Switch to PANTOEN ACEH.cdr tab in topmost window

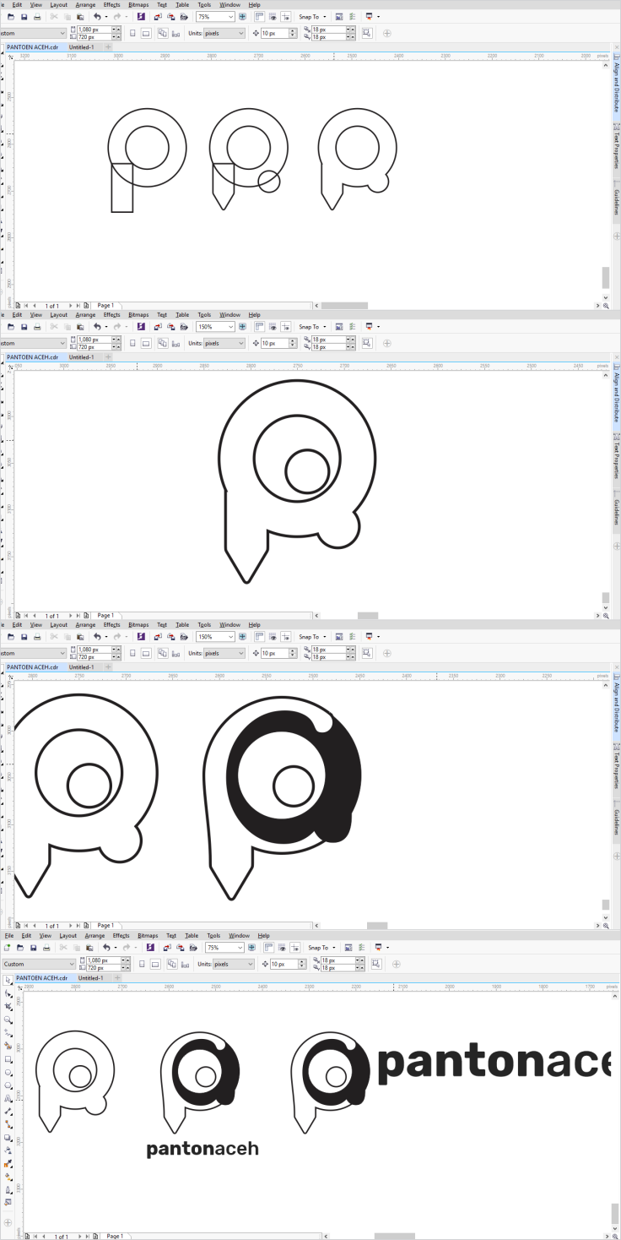tap(32, 48)
